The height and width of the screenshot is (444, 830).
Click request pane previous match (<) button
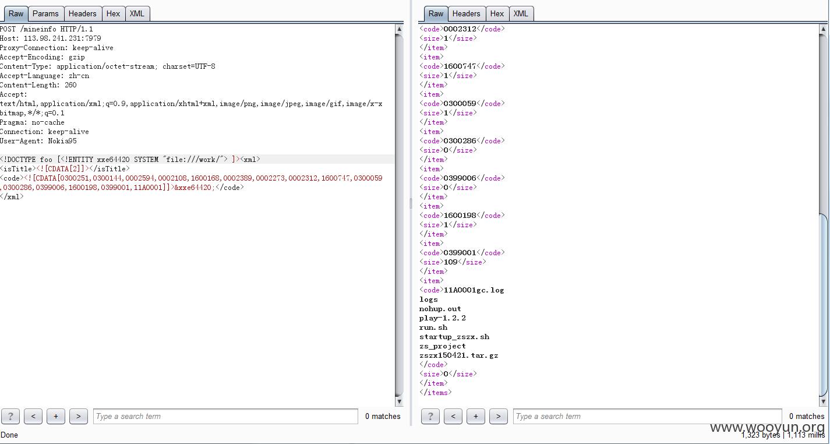click(33, 416)
